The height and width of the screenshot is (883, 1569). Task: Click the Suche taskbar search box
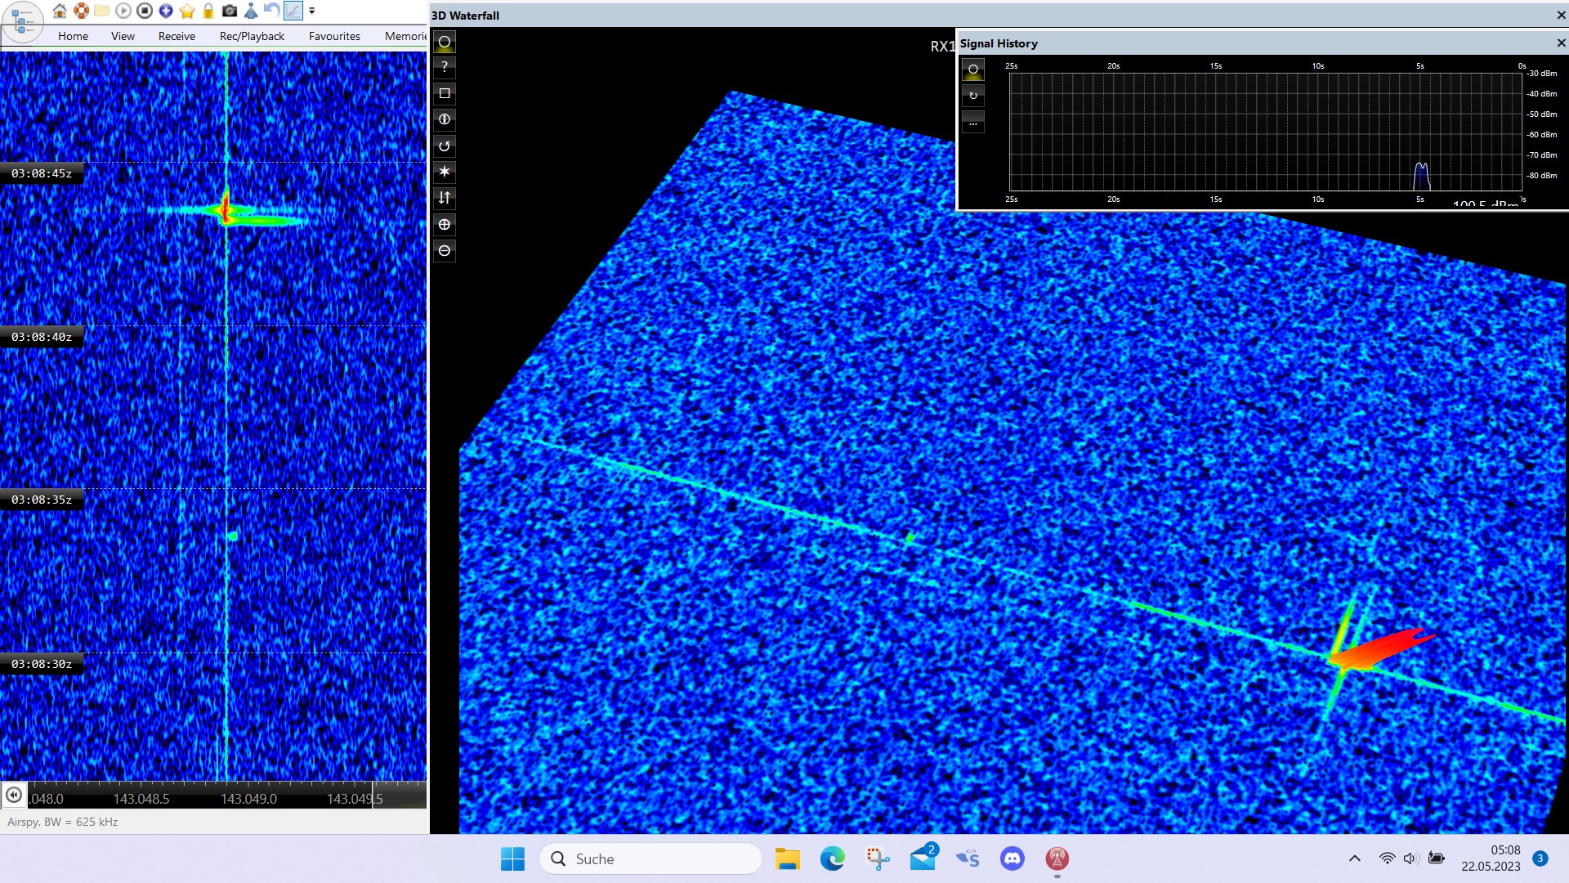tap(650, 858)
